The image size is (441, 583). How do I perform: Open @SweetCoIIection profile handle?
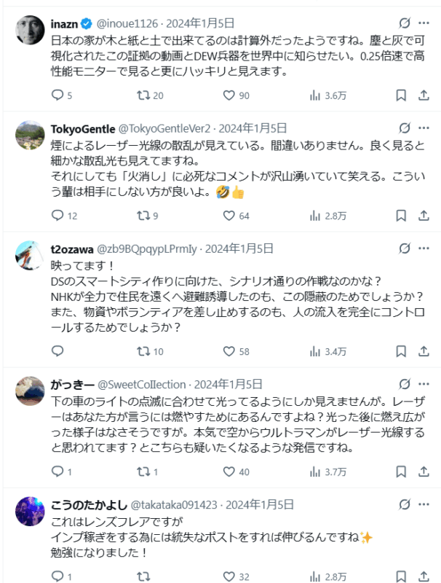pyautogui.click(x=143, y=383)
